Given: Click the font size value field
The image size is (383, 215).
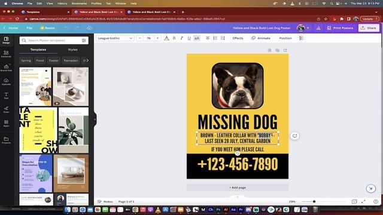Looking at the screenshot, I should (x=148, y=38).
